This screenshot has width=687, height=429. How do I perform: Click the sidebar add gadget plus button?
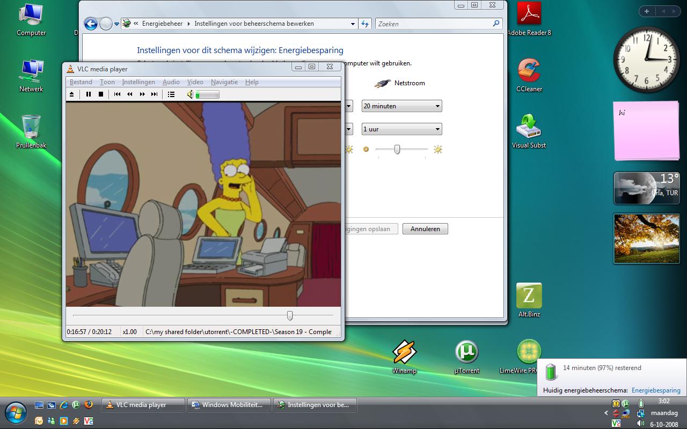(x=646, y=11)
